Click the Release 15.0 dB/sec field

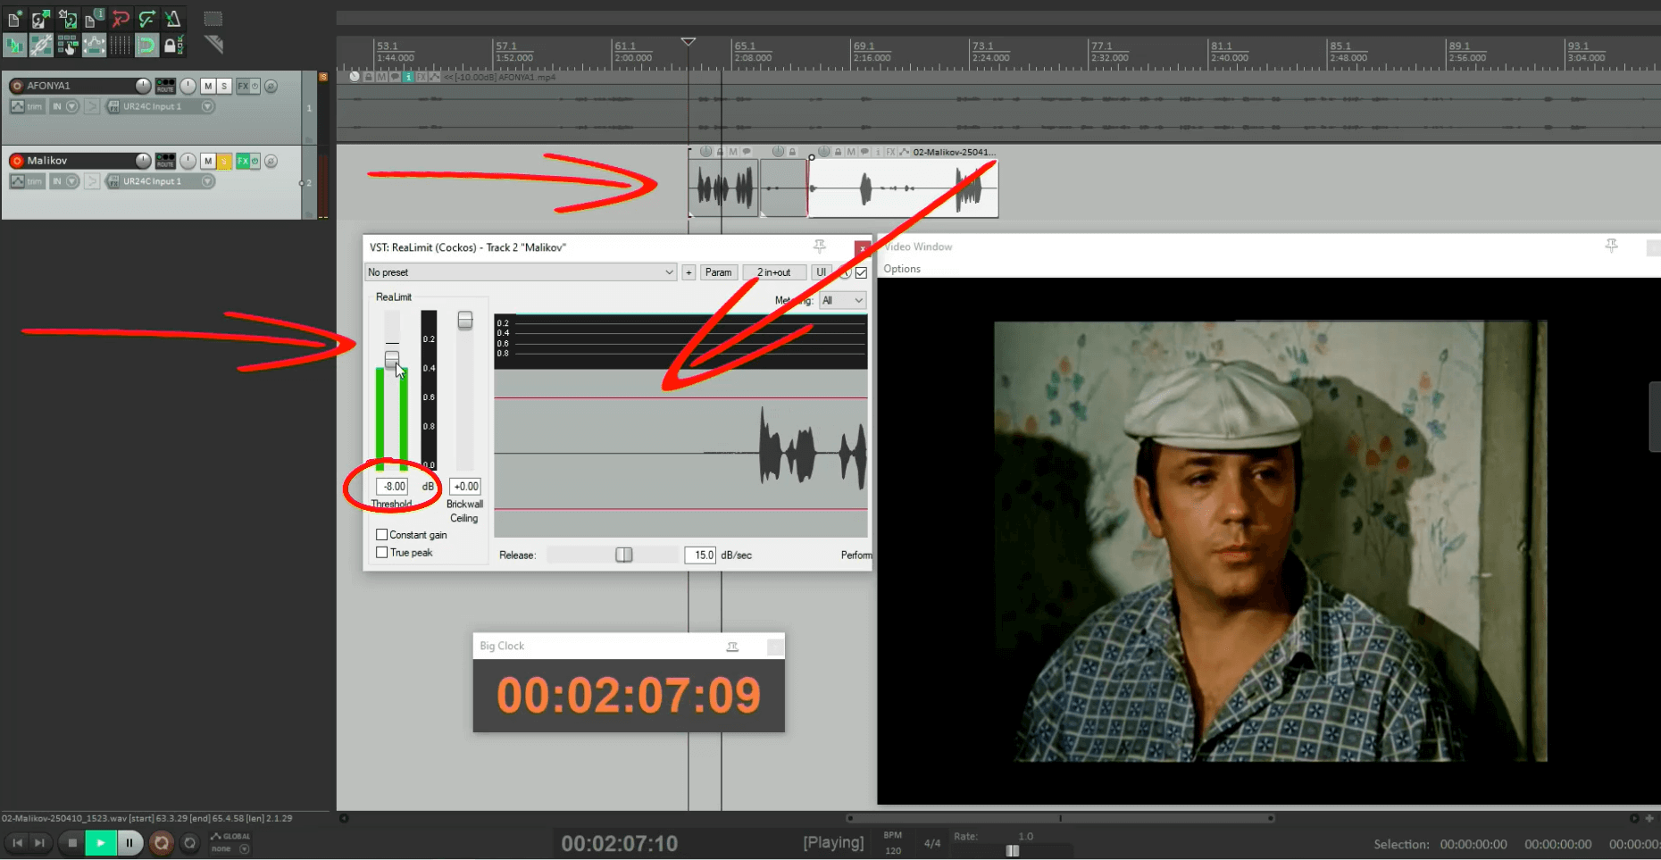coord(701,555)
